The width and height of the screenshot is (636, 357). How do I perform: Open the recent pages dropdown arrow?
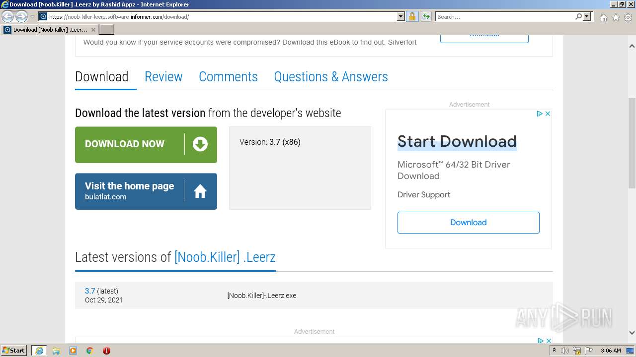coord(32,17)
